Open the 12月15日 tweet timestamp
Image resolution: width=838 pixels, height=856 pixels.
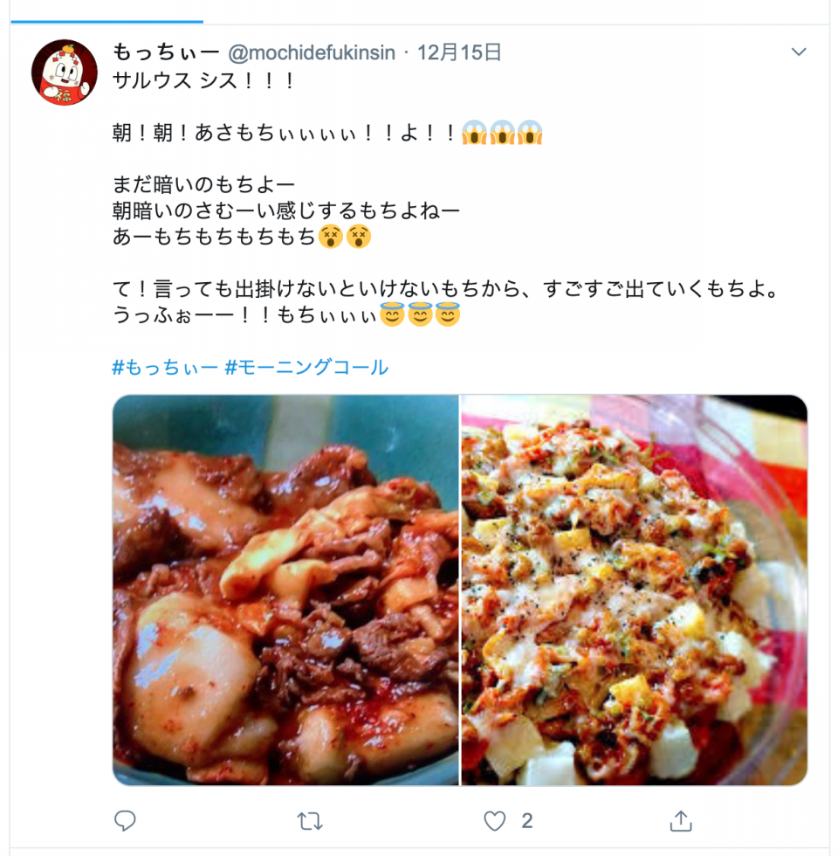tap(459, 53)
